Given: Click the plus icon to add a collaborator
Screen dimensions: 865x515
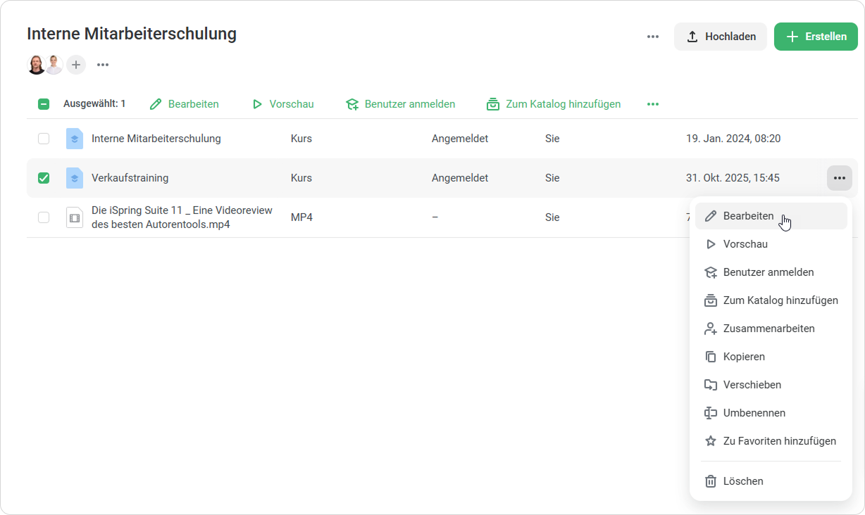Looking at the screenshot, I should coord(76,65).
